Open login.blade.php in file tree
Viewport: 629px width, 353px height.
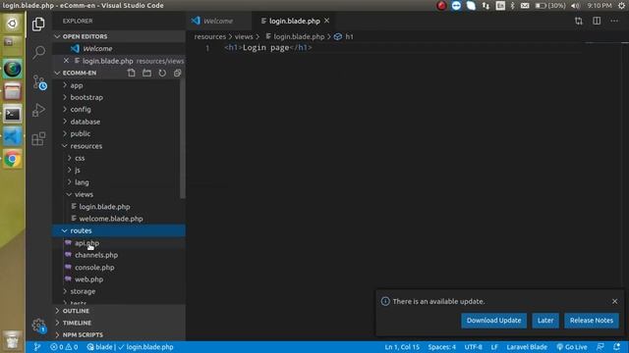click(119, 207)
